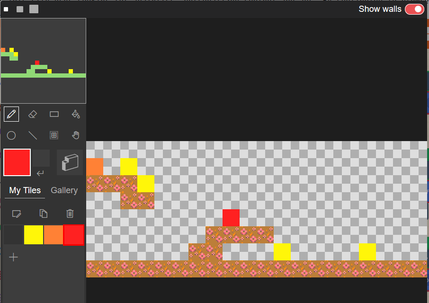Select the Eraser tool
The image size is (429, 303).
pyautogui.click(x=32, y=114)
